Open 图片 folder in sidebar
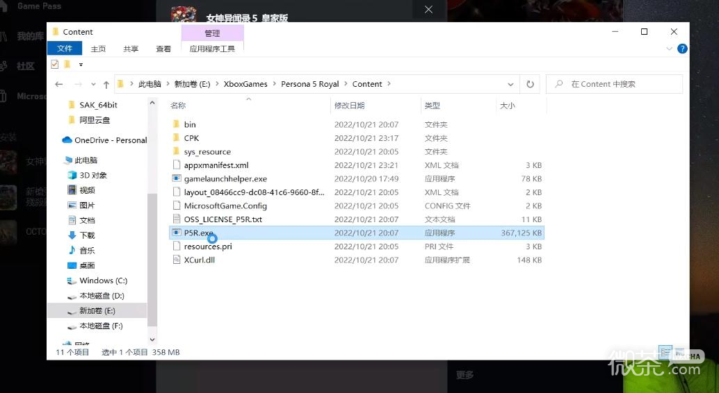The height and width of the screenshot is (393, 719). 81,206
